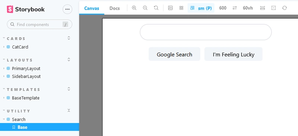Image resolution: width=298 pixels, height=136 pixels.
Task: Click the I'm Feeling Lucky button
Action: (234, 54)
